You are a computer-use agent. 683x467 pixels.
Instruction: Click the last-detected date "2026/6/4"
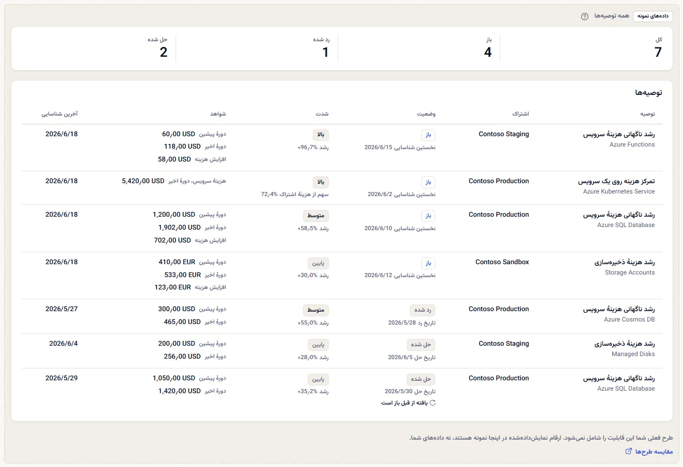(63, 344)
